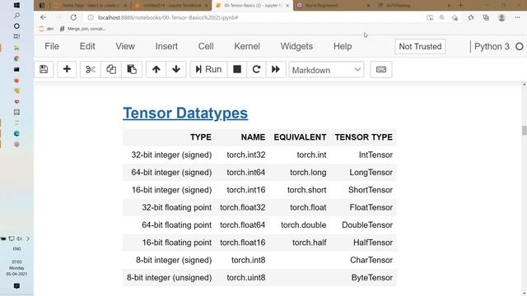Open a new browser tab
527x296 pixels.
point(461,6)
